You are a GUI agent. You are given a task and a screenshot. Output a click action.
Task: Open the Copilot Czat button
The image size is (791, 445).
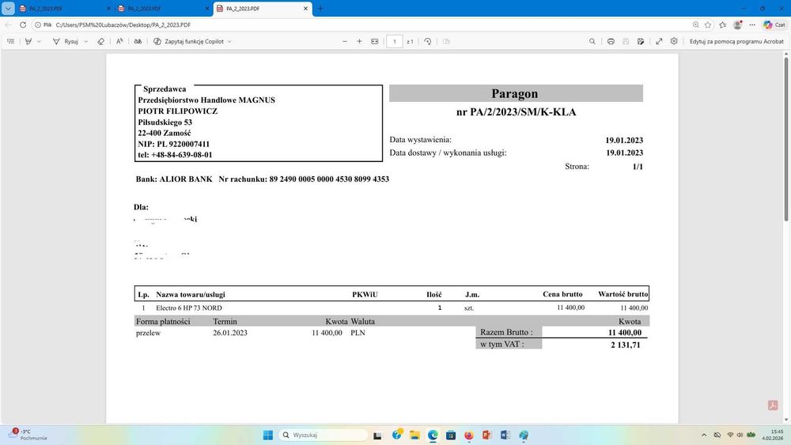pos(774,25)
